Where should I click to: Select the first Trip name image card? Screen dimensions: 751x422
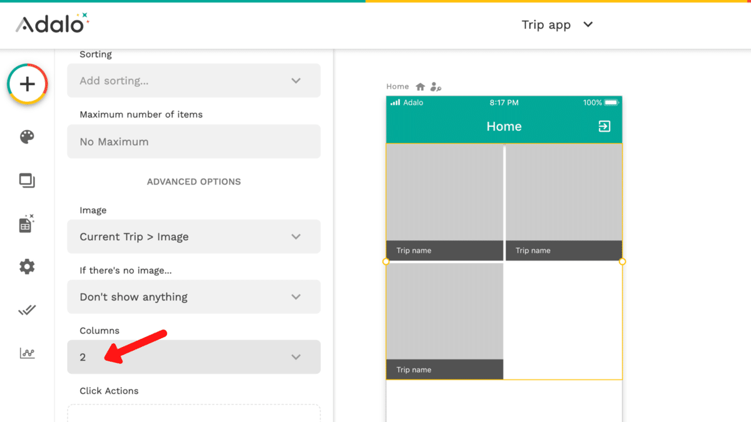(445, 203)
